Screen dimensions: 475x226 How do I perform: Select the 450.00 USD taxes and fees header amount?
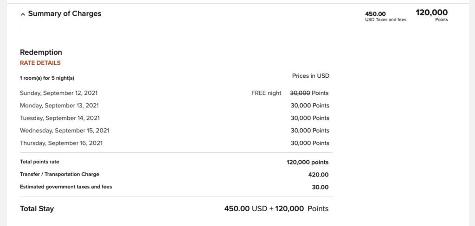[x=375, y=14]
